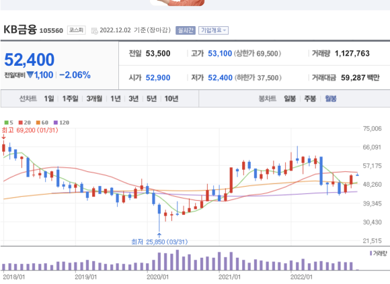Click the 코스피 market badge

pos(77,30)
